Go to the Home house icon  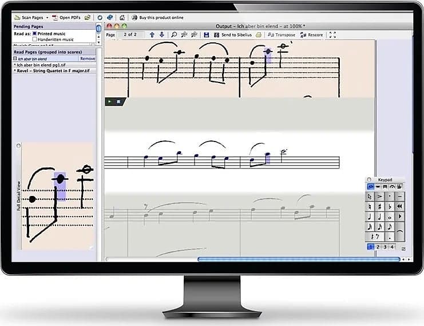122,18
